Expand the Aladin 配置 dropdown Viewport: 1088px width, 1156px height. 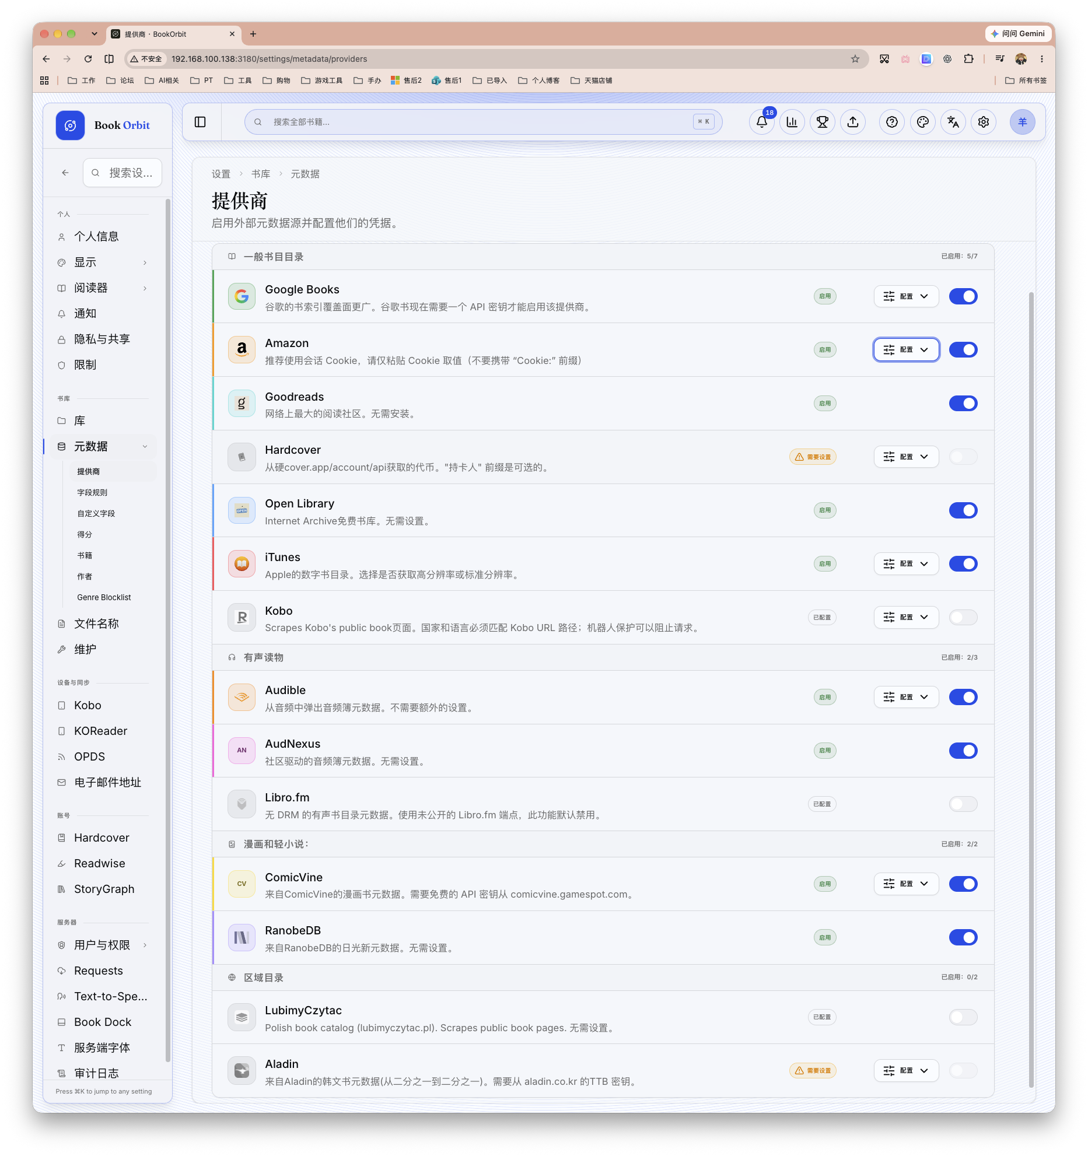906,1071
